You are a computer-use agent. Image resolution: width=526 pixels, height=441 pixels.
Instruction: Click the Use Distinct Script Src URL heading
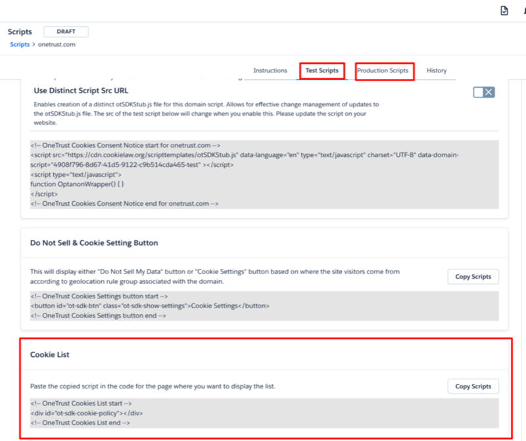(x=82, y=91)
